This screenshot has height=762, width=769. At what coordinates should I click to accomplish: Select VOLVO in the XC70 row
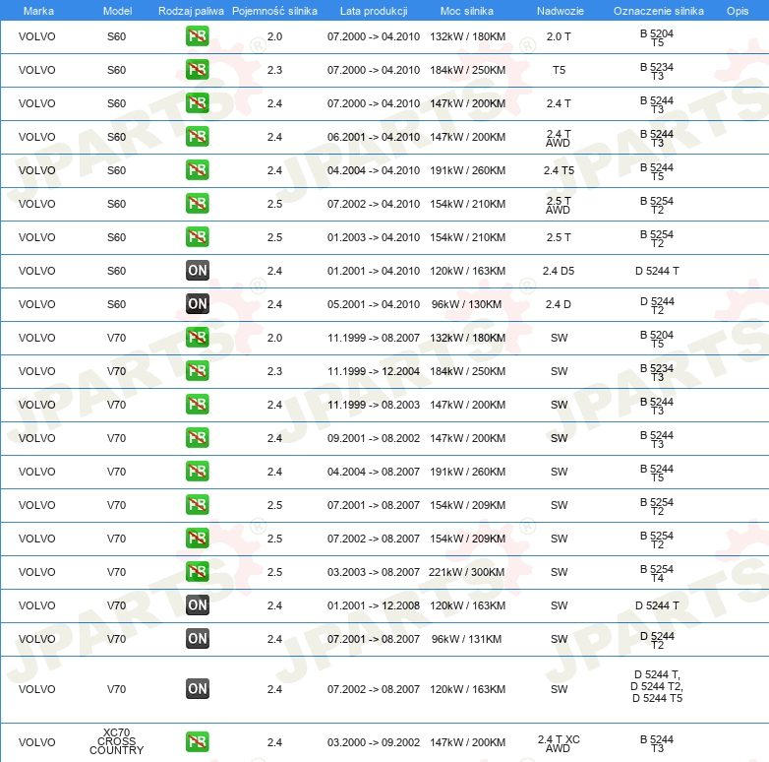click(36, 742)
